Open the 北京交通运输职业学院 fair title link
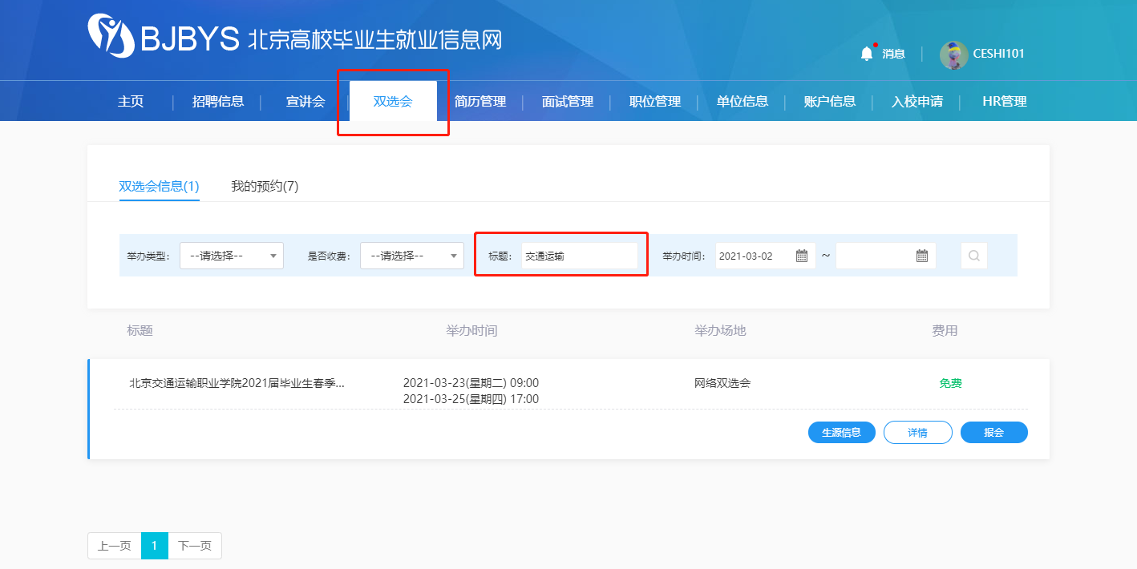Image resolution: width=1137 pixels, height=569 pixels. pyautogui.click(x=237, y=383)
